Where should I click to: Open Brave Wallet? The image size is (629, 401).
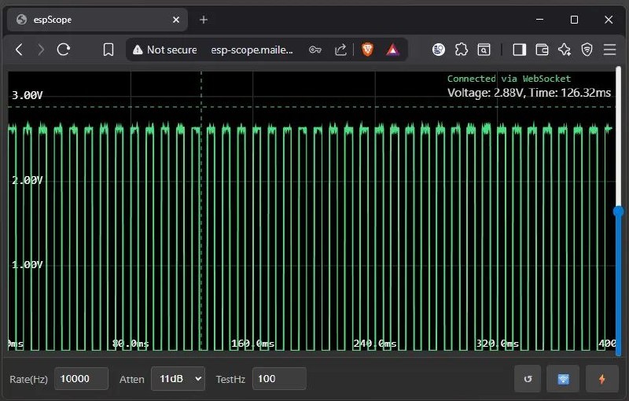point(542,50)
